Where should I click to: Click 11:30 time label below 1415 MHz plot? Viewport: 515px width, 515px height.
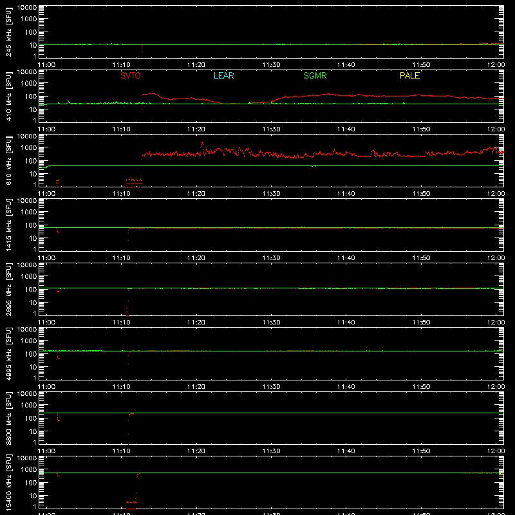[x=271, y=258]
